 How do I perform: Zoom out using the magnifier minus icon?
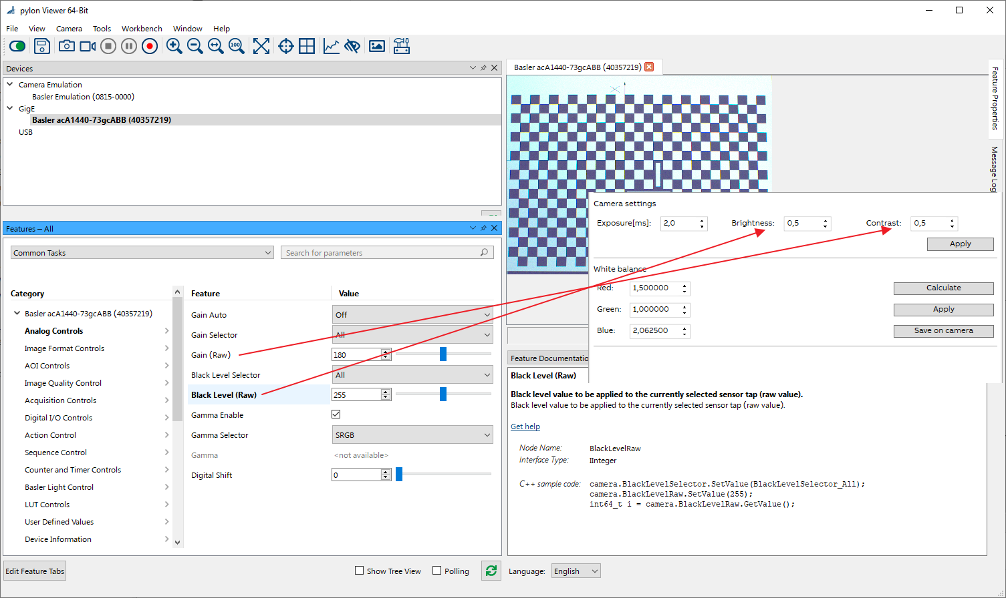tap(195, 46)
